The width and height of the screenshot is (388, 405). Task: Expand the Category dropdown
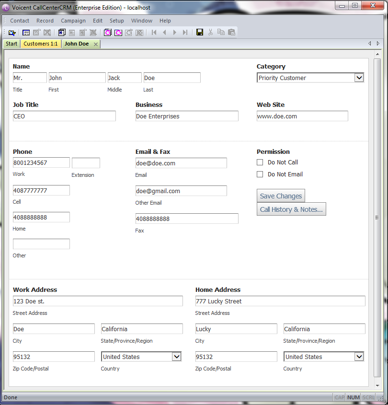pos(359,78)
